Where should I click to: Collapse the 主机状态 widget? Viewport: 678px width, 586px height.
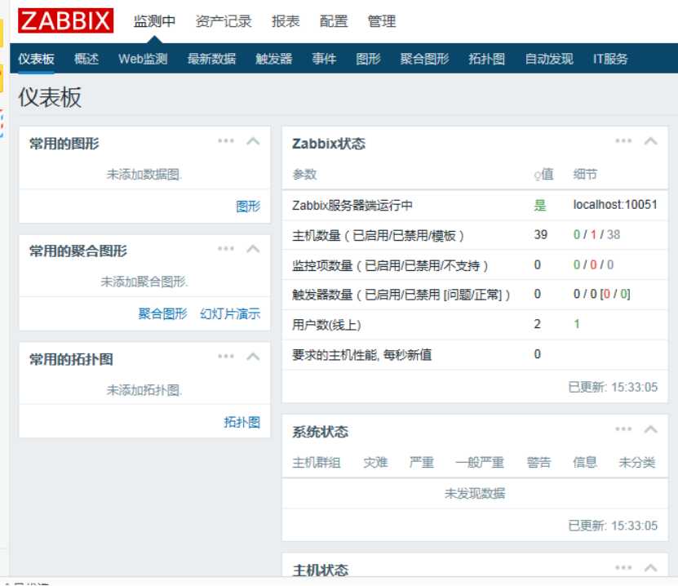tap(651, 567)
